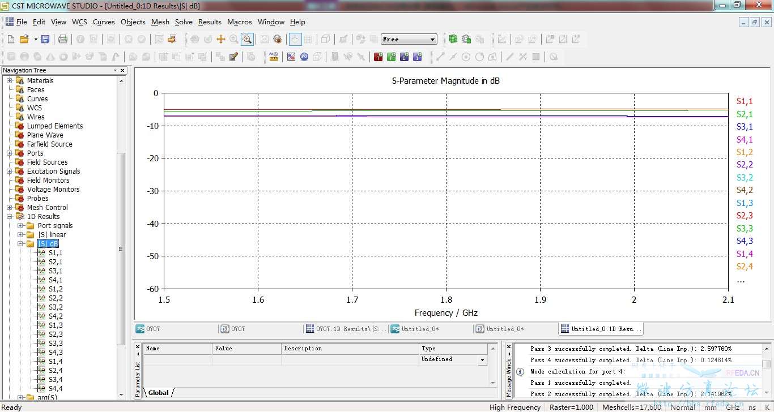
Task: Click the Navigation Tree panel pin dropdown arrow
Action: tap(115, 70)
